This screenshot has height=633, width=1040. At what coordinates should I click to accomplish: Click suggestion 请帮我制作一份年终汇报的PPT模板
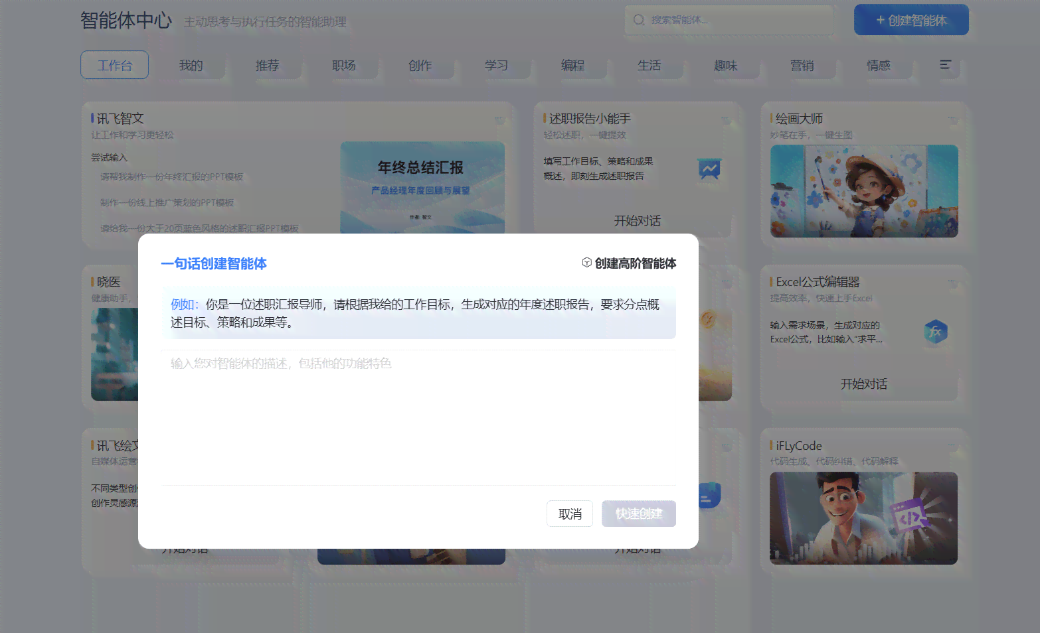(171, 176)
